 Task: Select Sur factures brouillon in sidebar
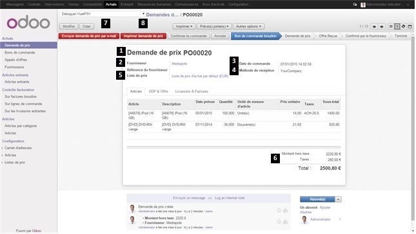pos(21,97)
